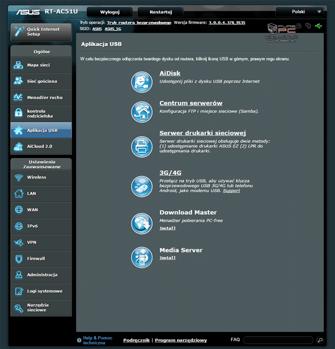Click Install link under Download Master

pos(167,228)
